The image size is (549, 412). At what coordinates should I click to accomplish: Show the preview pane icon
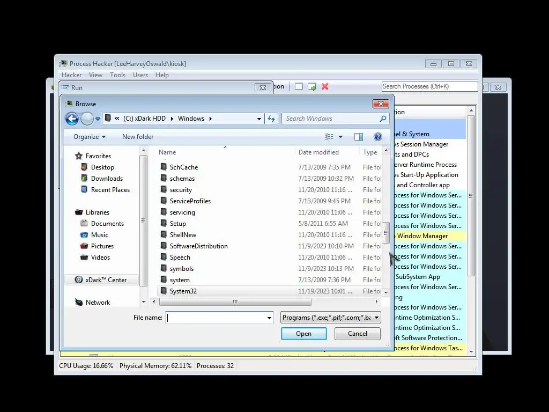click(x=359, y=137)
